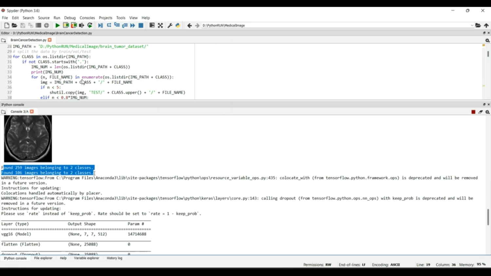This screenshot has height=276, width=491.
Task: Click the New file icon
Action: click(7, 26)
